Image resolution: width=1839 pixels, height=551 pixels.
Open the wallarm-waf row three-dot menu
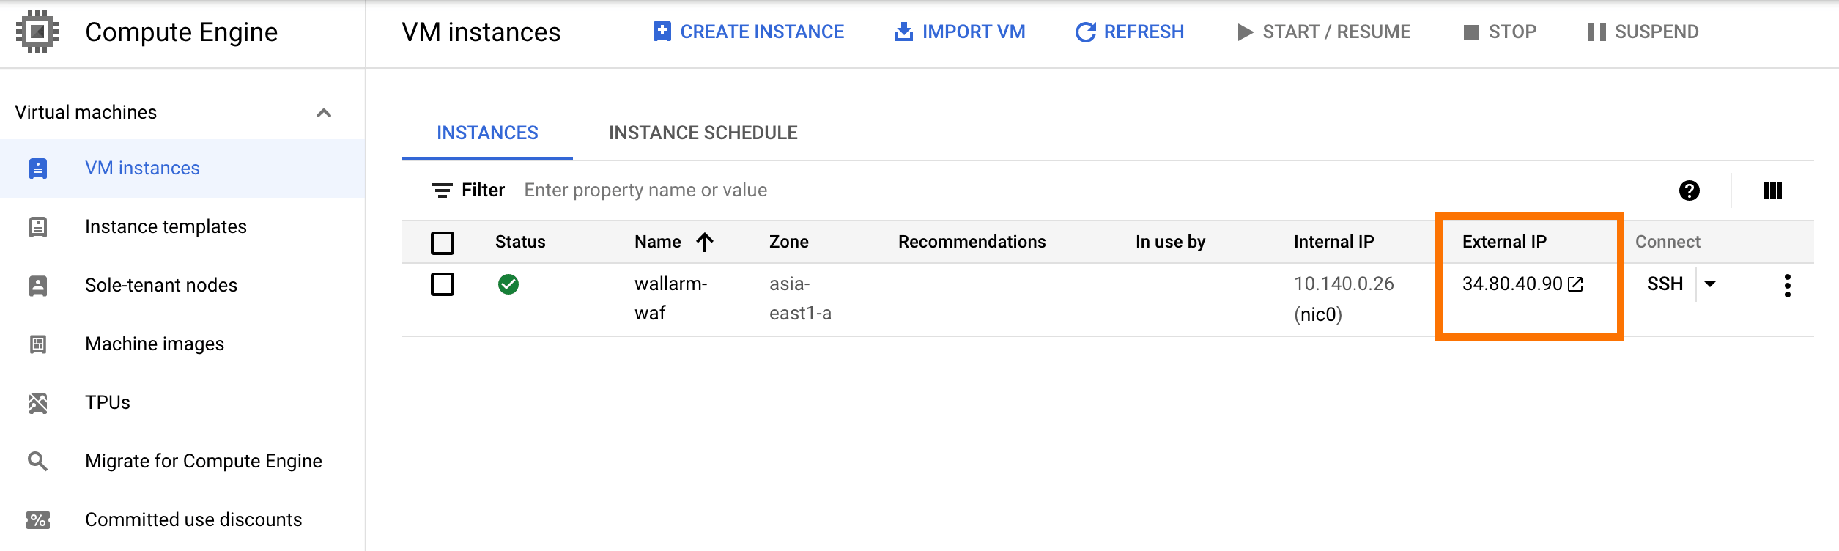pyautogui.click(x=1787, y=285)
